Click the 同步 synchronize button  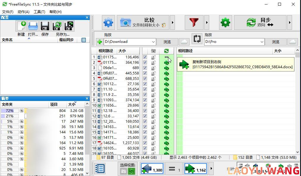[260, 23]
